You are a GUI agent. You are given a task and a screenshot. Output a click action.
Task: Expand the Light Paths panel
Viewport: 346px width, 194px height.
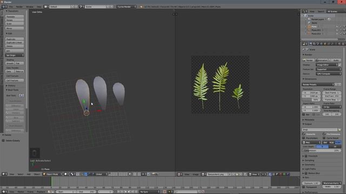tap(309, 169)
